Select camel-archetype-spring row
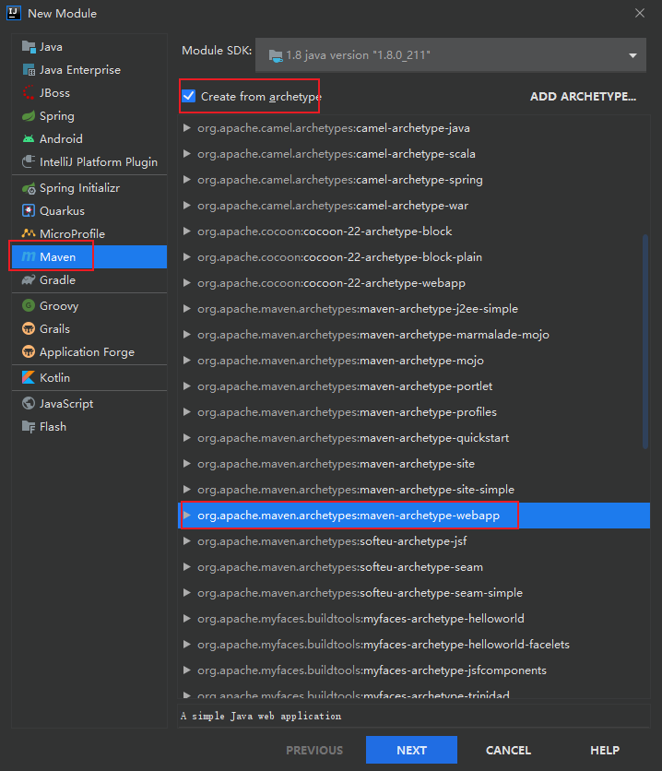The width and height of the screenshot is (662, 771). [x=414, y=180]
